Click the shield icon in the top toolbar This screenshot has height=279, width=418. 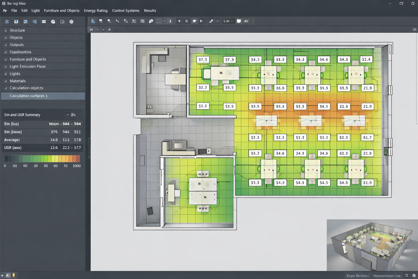239,21
